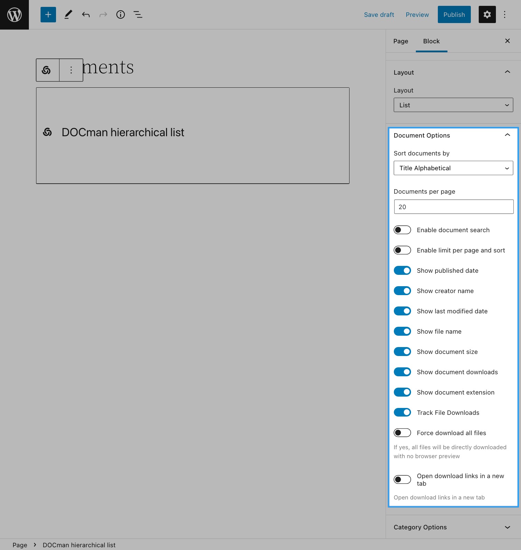This screenshot has height=550, width=521.
Task: Click the DOCman block type icon in block toolbar
Action: point(46,70)
